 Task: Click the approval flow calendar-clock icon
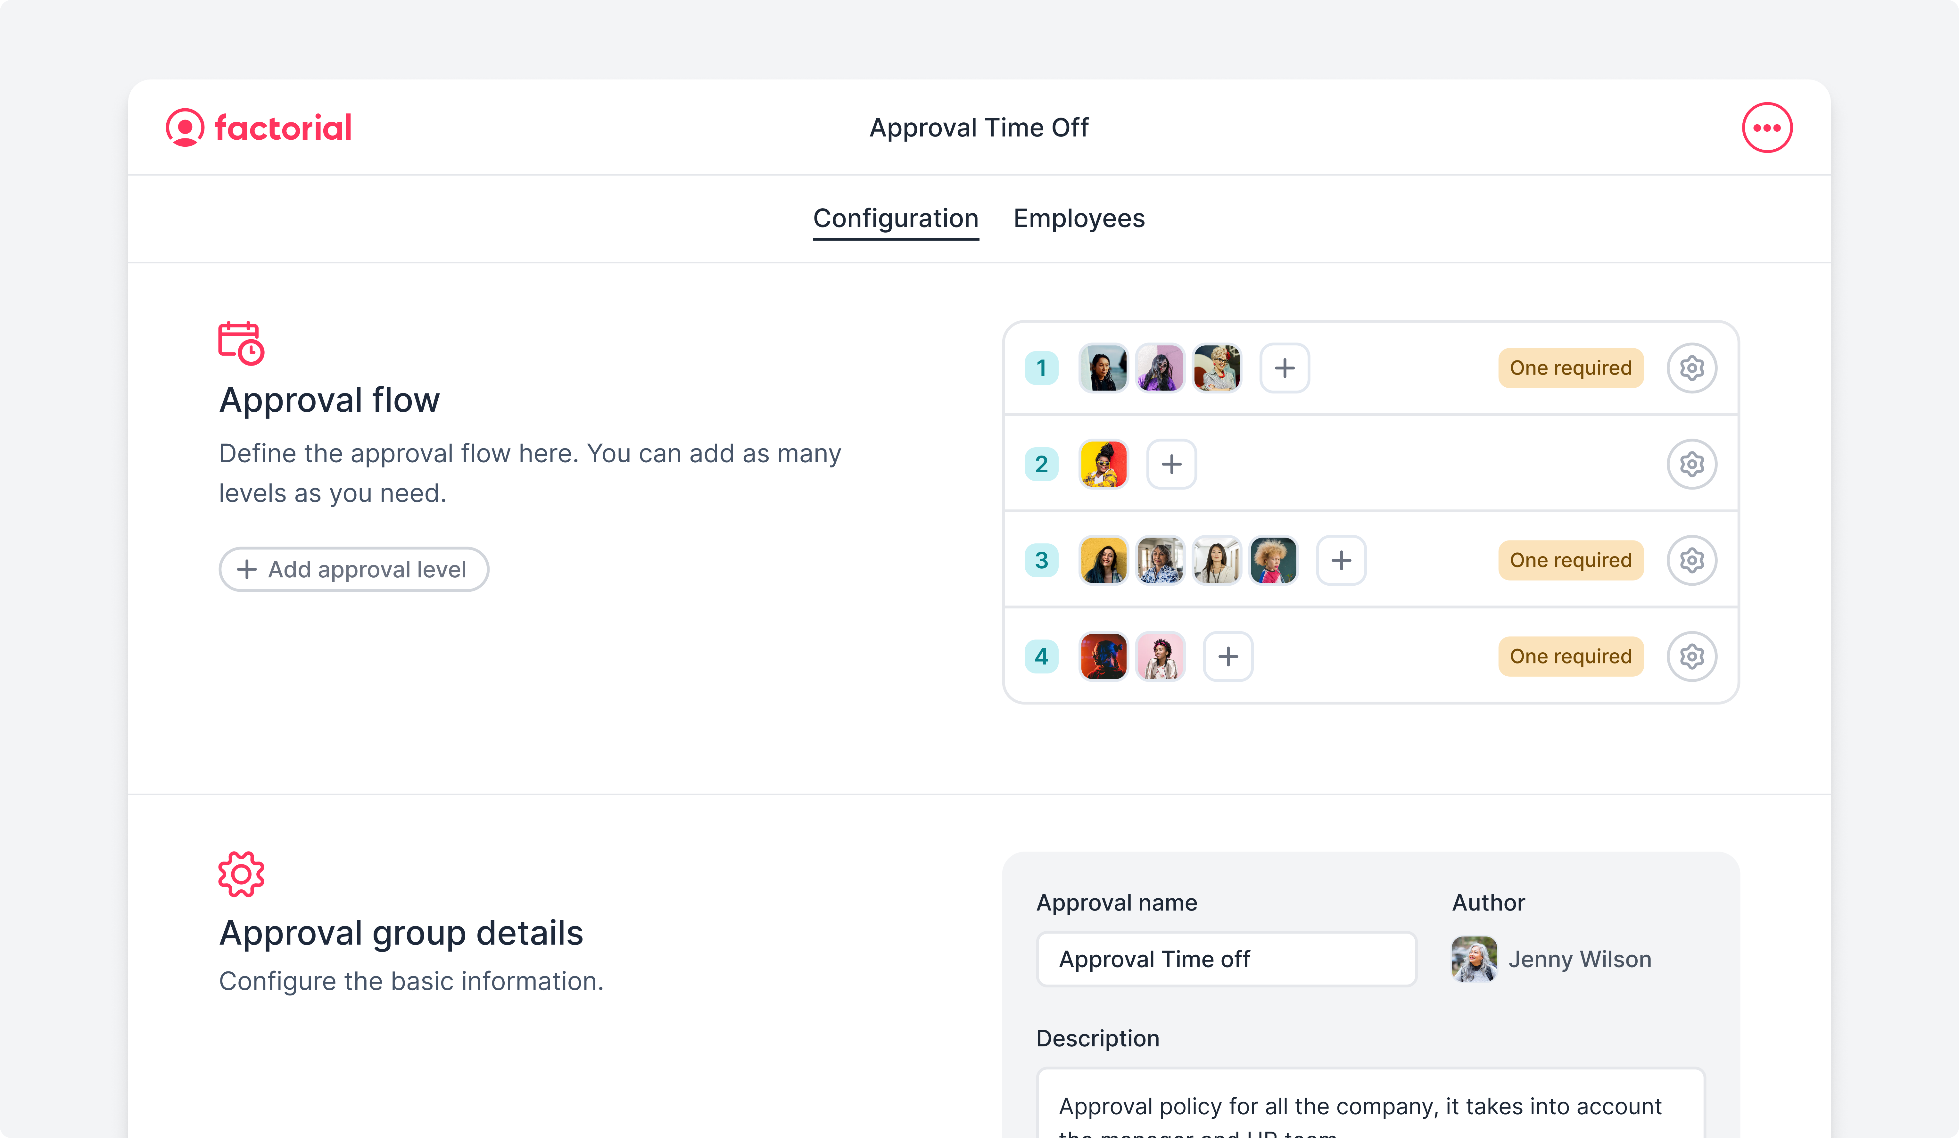coord(241,343)
